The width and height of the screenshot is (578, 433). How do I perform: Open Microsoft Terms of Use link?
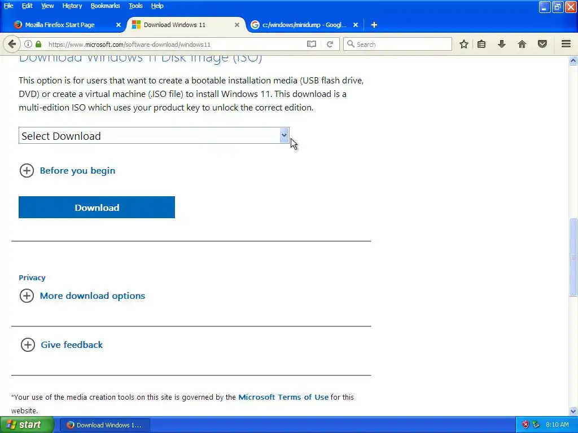pos(283,397)
